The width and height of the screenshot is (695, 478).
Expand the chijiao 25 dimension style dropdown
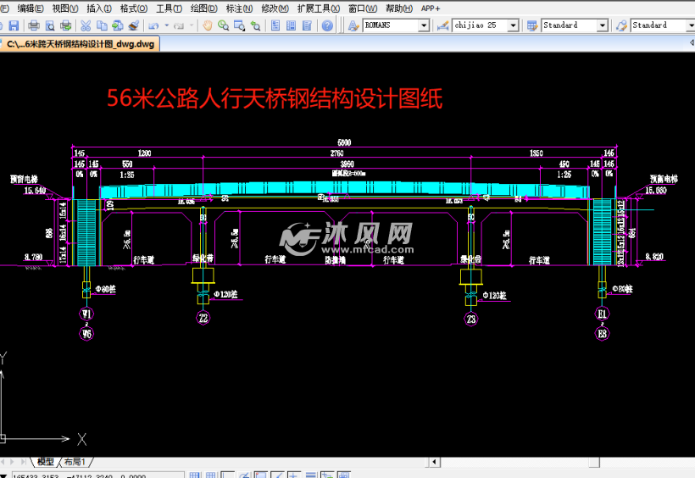click(513, 25)
